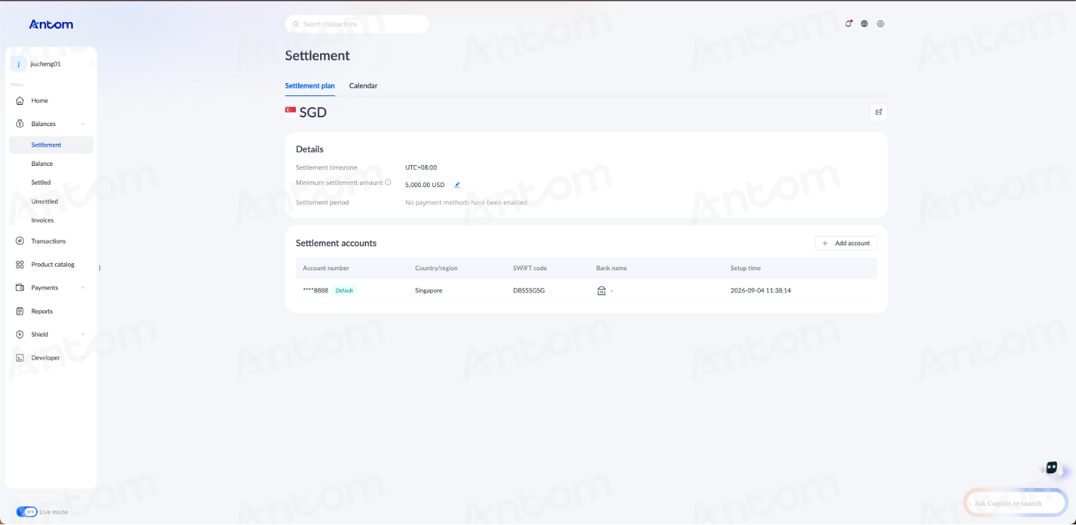1076x525 pixels.
Task: Switch to the Calendar tab
Action: coord(363,86)
